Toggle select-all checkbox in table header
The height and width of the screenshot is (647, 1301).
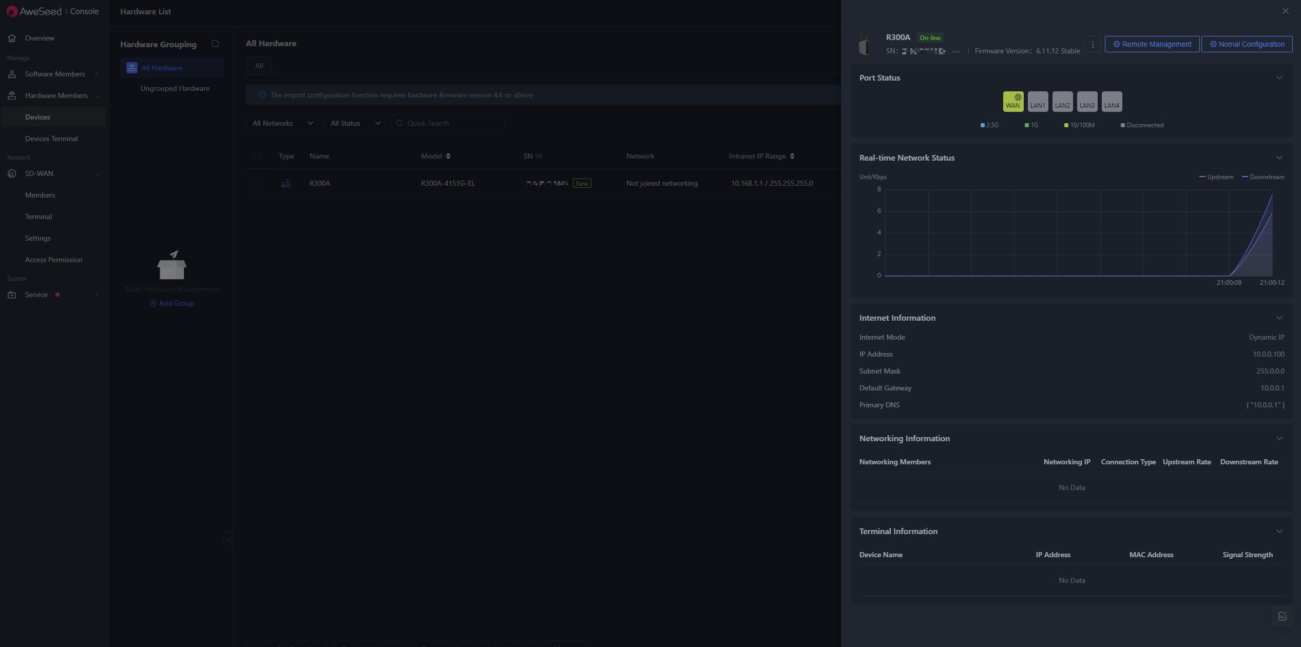point(258,156)
